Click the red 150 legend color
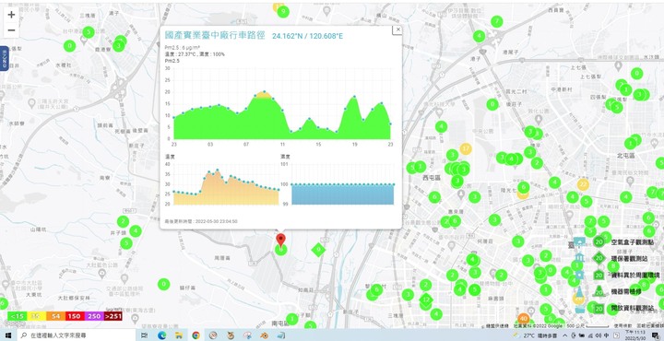The height and width of the screenshot is (341, 664). (x=74, y=316)
